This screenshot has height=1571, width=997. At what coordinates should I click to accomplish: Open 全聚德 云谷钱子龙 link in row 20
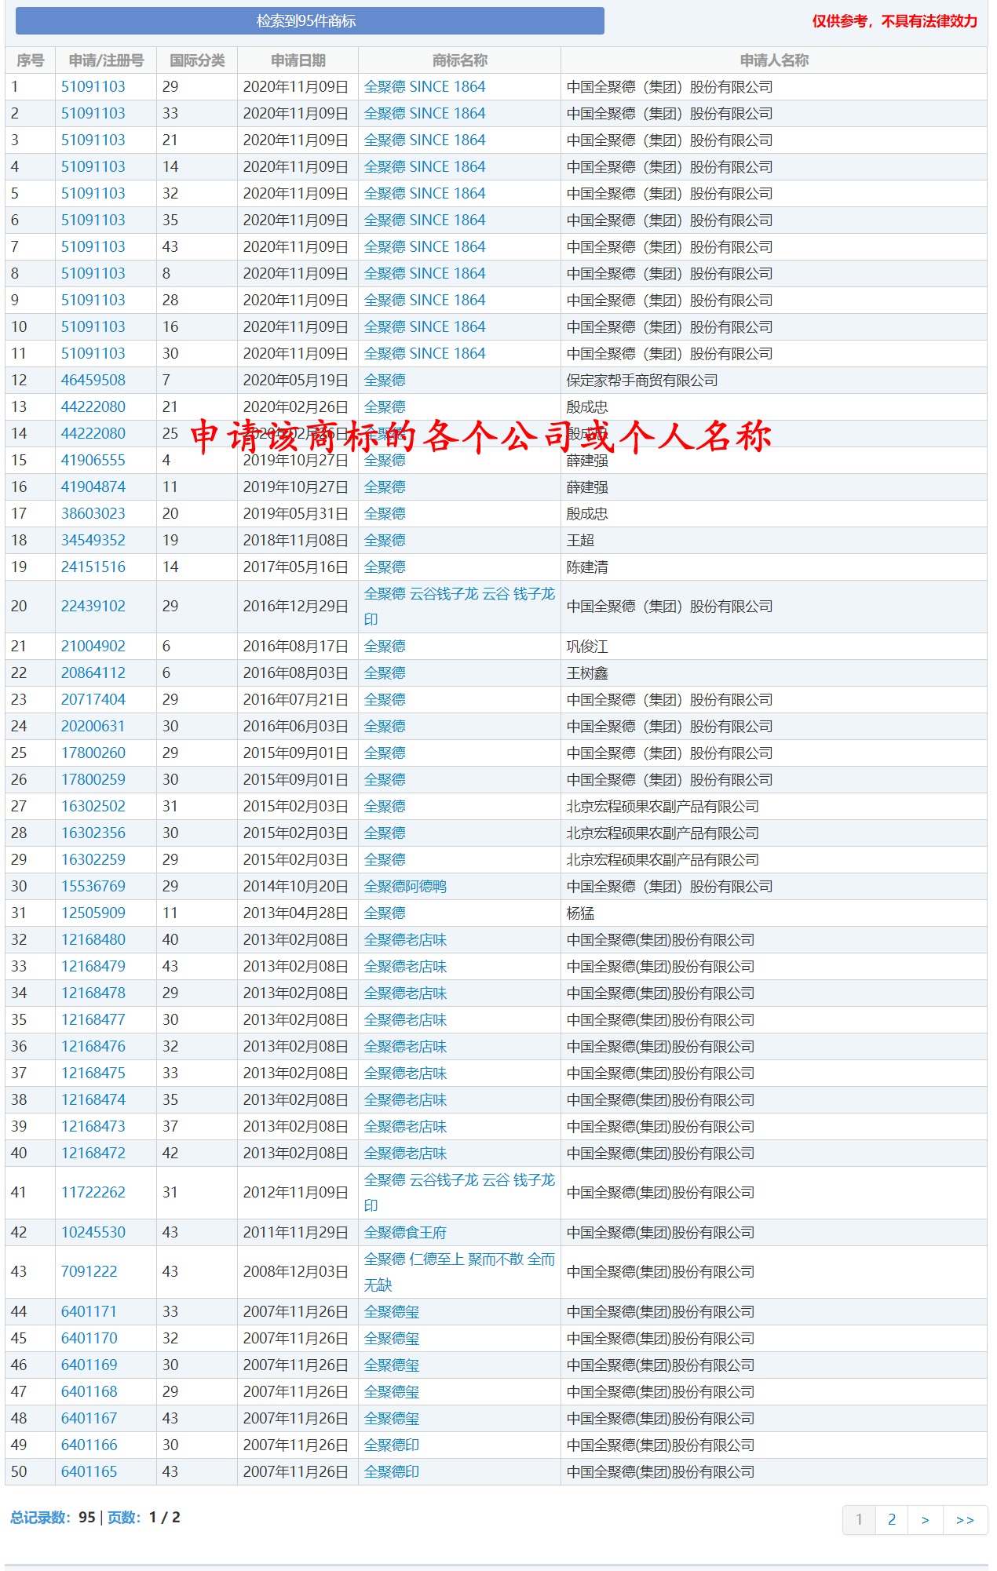(459, 607)
